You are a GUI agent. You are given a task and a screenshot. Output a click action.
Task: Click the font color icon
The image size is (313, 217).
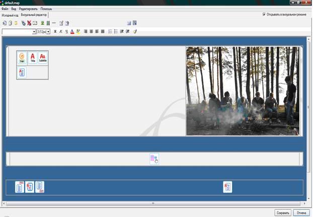click(72, 32)
